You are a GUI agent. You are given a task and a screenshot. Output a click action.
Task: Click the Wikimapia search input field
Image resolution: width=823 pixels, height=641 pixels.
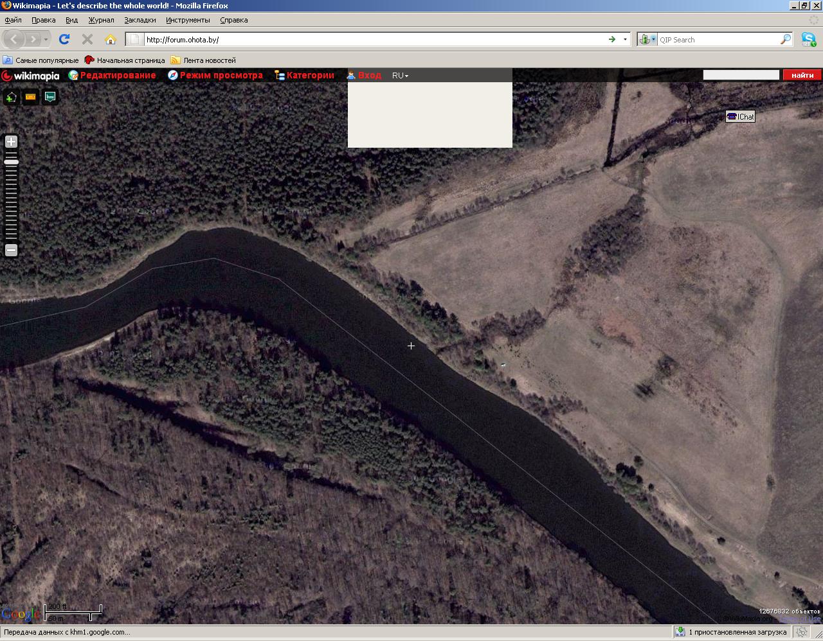pos(741,75)
